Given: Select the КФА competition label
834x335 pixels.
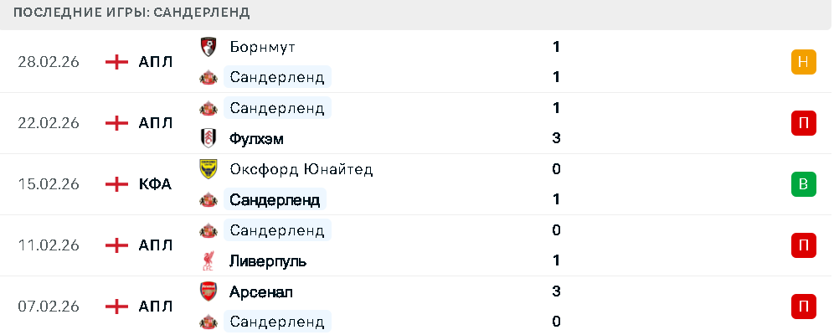Looking at the screenshot, I should coord(156,184).
